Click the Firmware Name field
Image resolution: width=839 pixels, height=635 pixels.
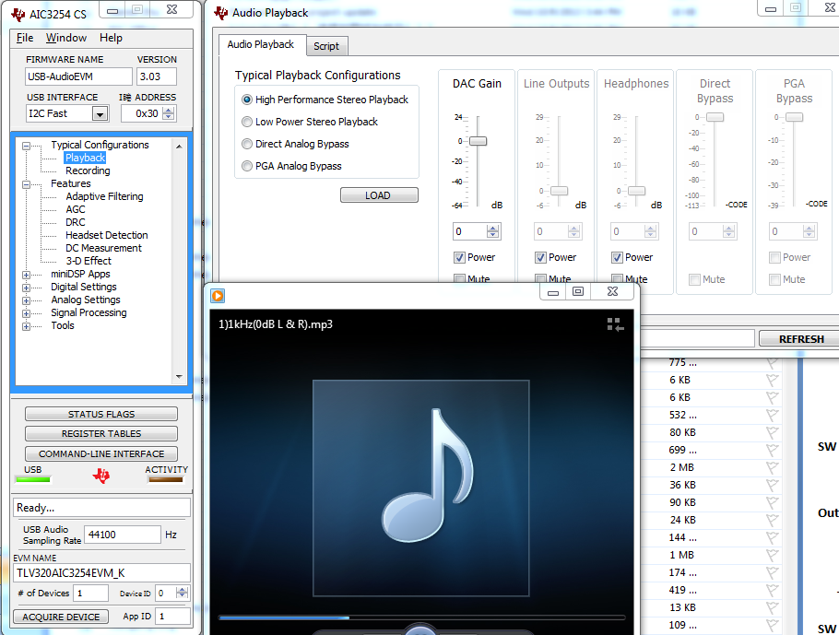tap(78, 76)
